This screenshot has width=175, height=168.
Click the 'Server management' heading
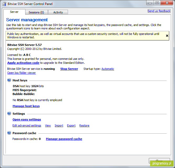click(x=27, y=20)
